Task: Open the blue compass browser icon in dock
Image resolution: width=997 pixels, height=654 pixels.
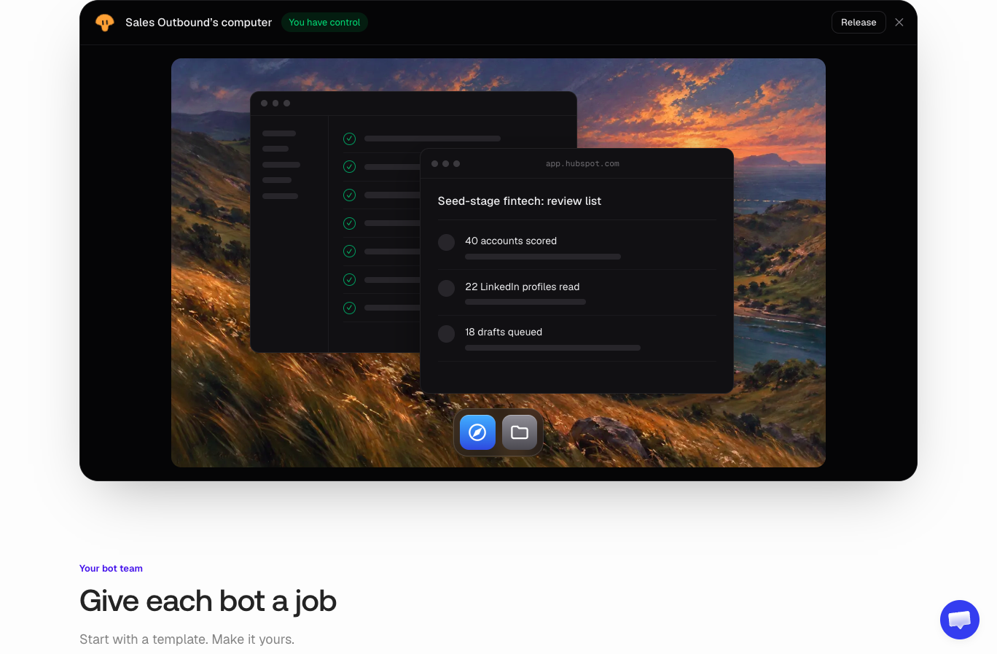Action: 477,432
